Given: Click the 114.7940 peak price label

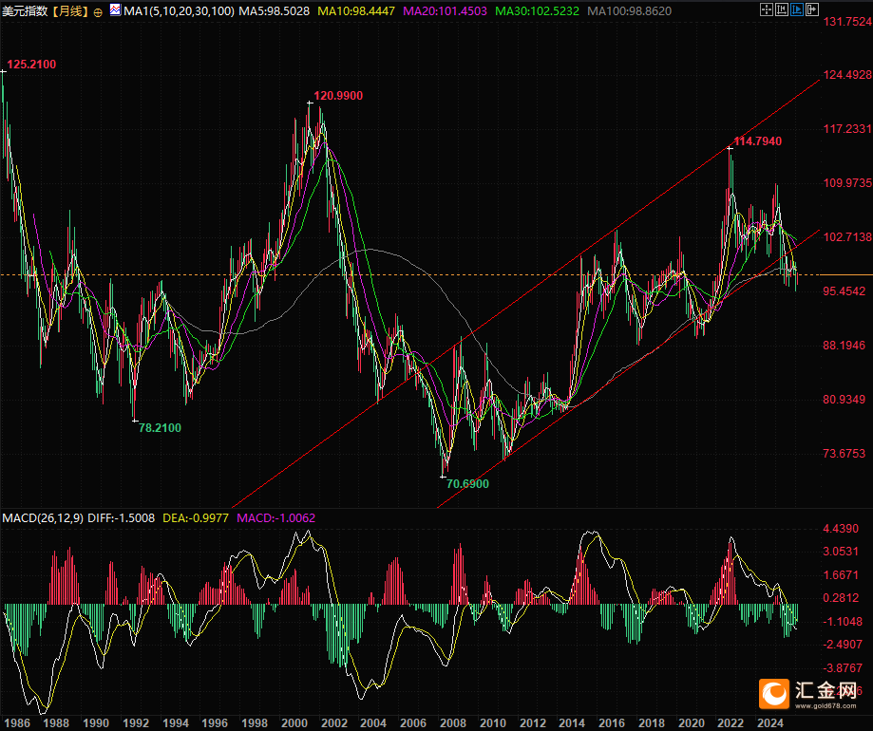Looking at the screenshot, I should [757, 141].
